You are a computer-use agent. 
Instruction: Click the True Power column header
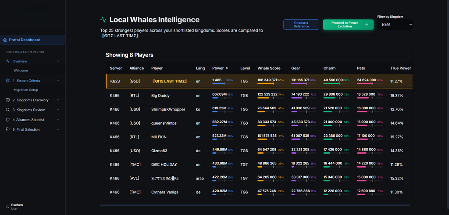[x=401, y=68]
